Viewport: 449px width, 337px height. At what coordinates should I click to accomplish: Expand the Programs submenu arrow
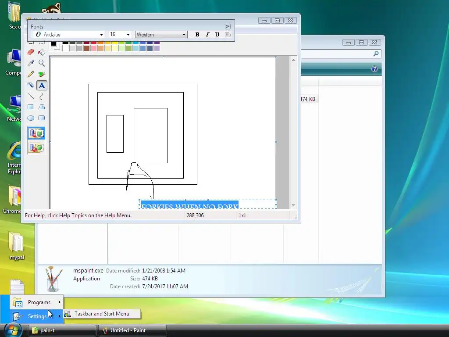click(59, 302)
